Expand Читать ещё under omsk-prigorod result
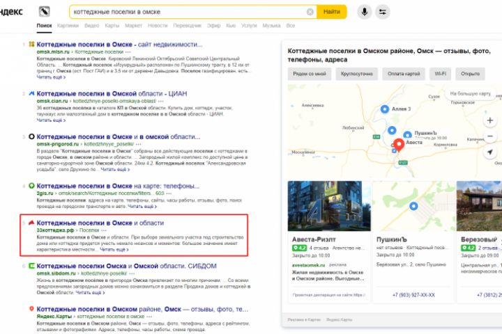Viewport: 502px width, 334px height. coord(115,169)
